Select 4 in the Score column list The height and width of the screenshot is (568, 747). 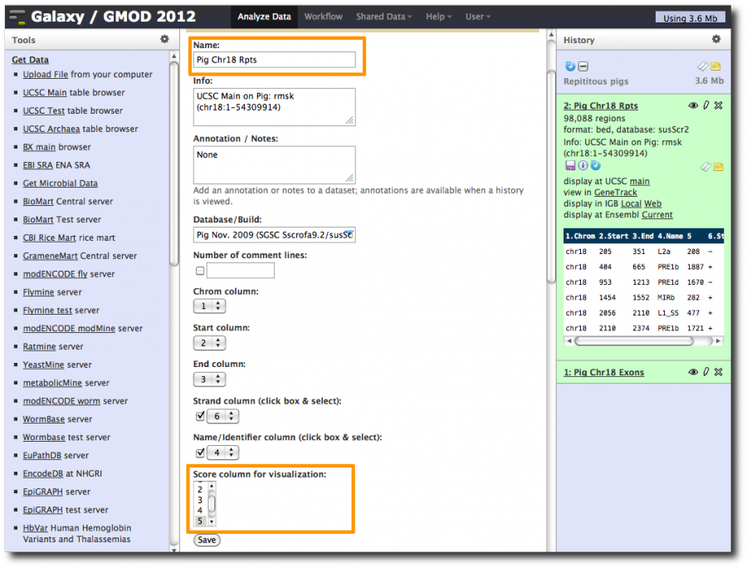tap(200, 511)
